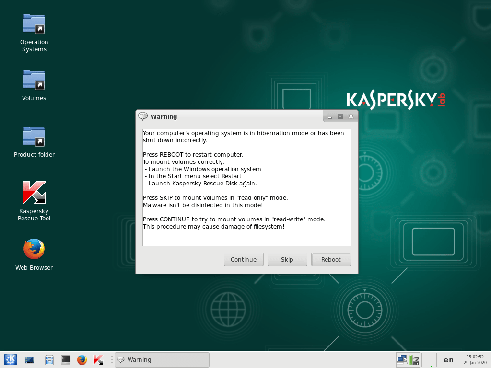Maximize the Warning dialog
The width and height of the screenshot is (491, 368).
point(340,116)
